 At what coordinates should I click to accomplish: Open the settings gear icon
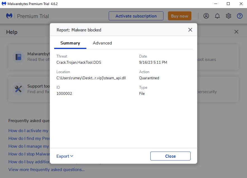(x=229, y=16)
